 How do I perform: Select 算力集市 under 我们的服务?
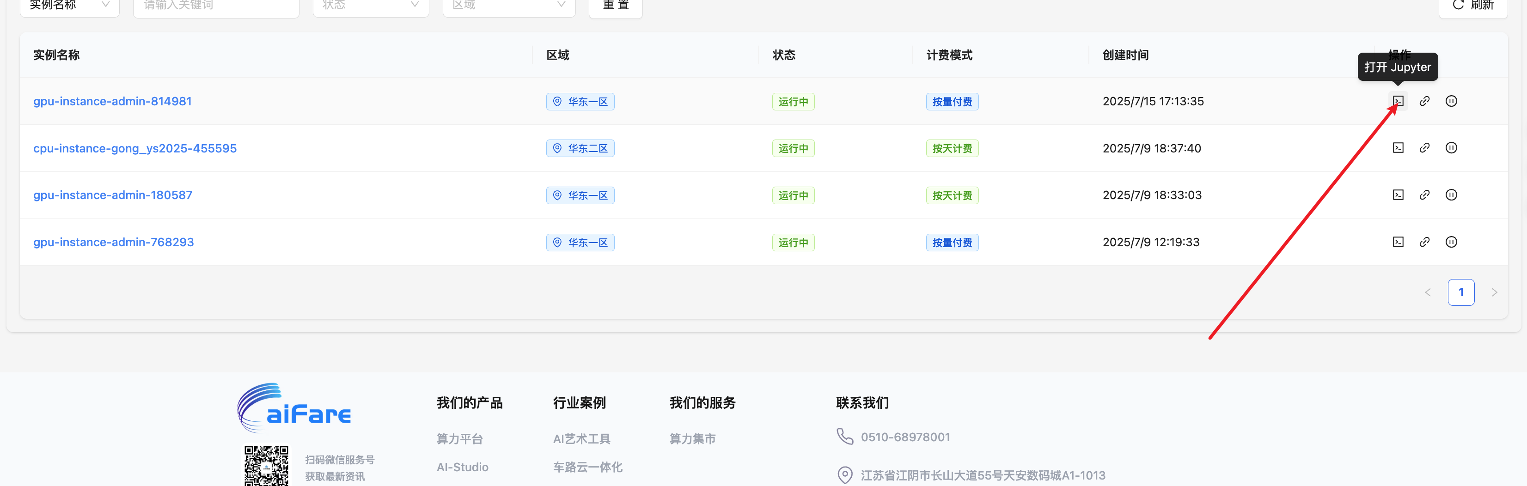692,438
